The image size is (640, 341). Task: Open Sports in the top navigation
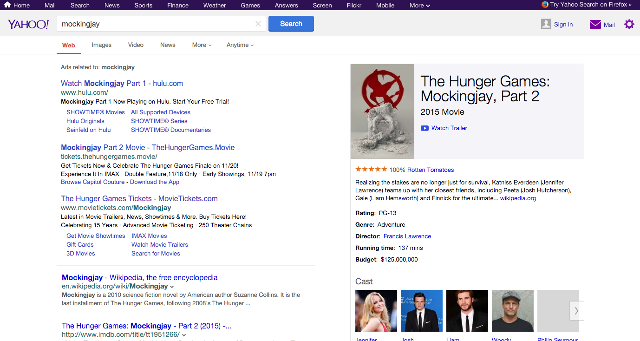(144, 5)
